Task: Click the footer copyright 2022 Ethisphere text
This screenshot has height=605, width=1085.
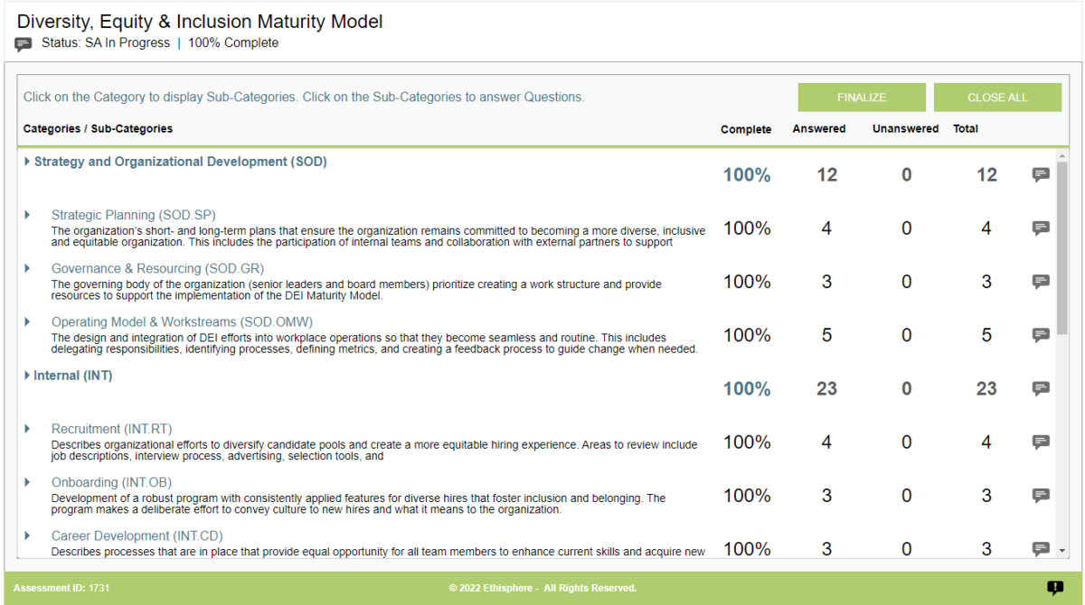Action: point(542,588)
